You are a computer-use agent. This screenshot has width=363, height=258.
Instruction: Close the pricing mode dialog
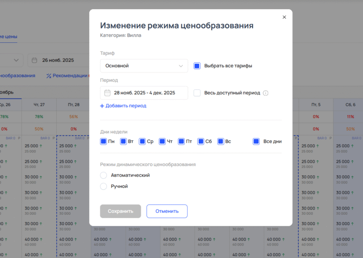tap(284, 17)
